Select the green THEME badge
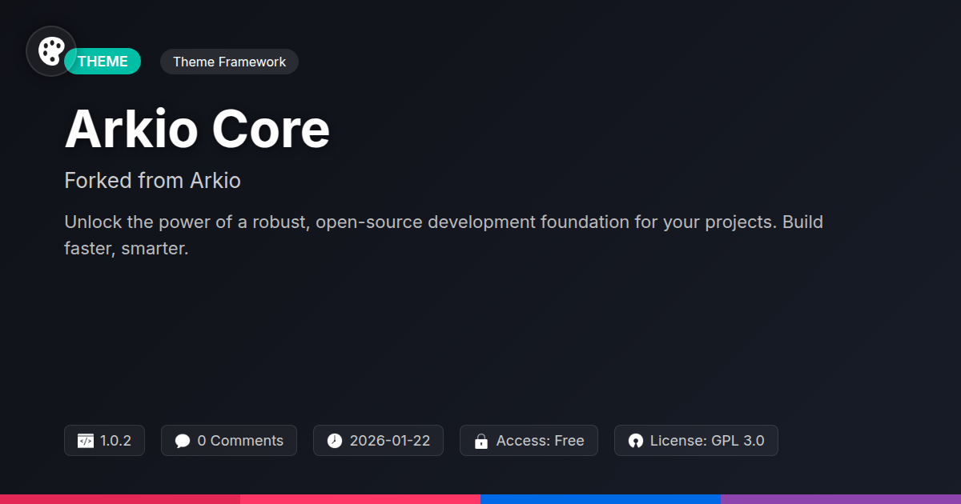The height and width of the screenshot is (504, 961). point(103,62)
